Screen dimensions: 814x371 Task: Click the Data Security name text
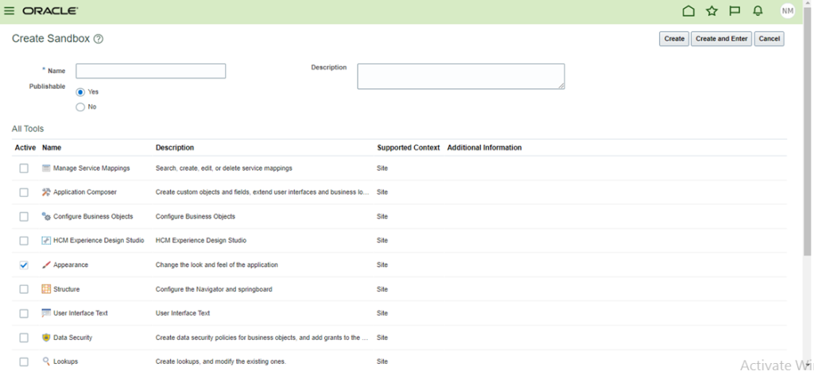pos(72,338)
